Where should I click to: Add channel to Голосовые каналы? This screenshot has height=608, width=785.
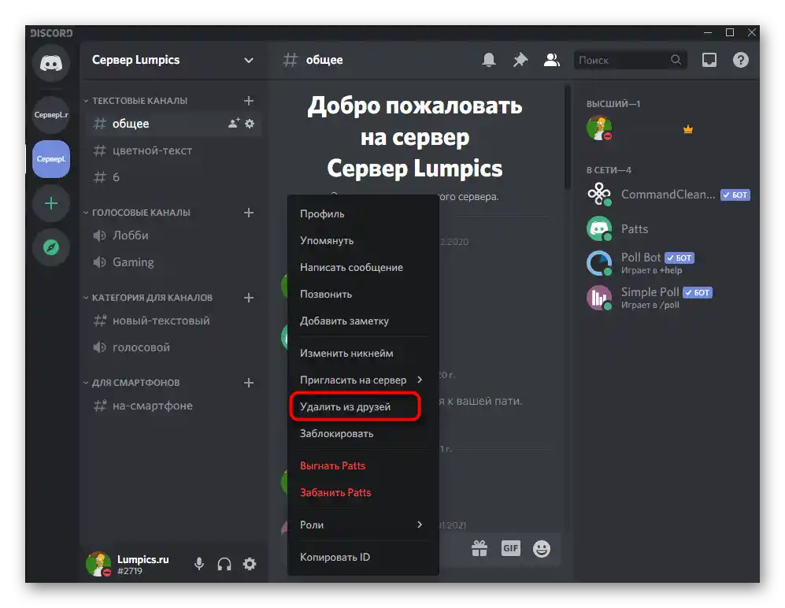click(249, 213)
